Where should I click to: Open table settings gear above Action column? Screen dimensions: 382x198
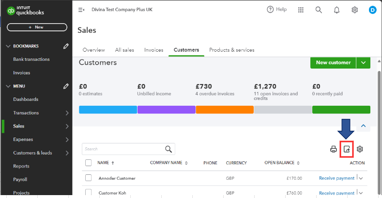pos(360,149)
